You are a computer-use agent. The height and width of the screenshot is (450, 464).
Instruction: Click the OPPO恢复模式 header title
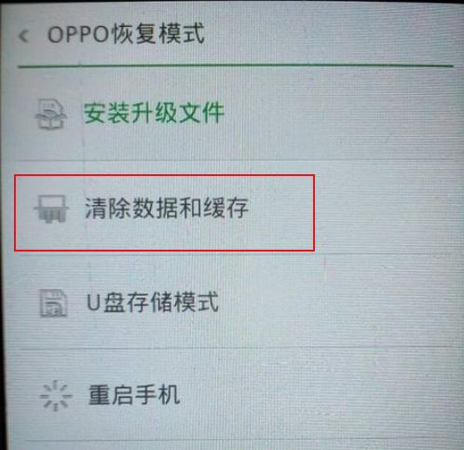pos(126,34)
